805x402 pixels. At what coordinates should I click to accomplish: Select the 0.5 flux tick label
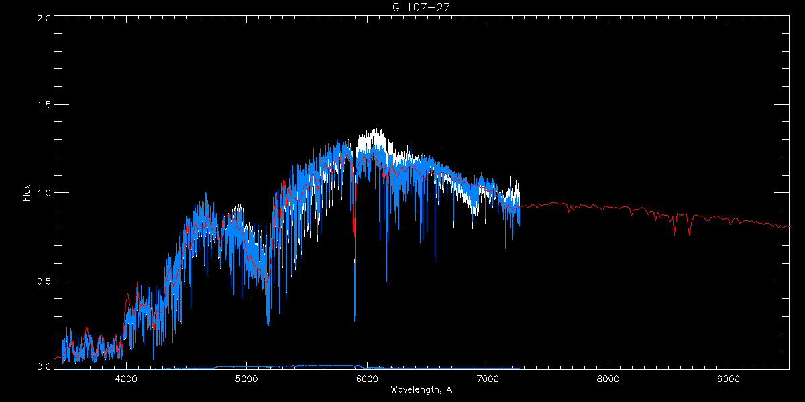point(44,281)
